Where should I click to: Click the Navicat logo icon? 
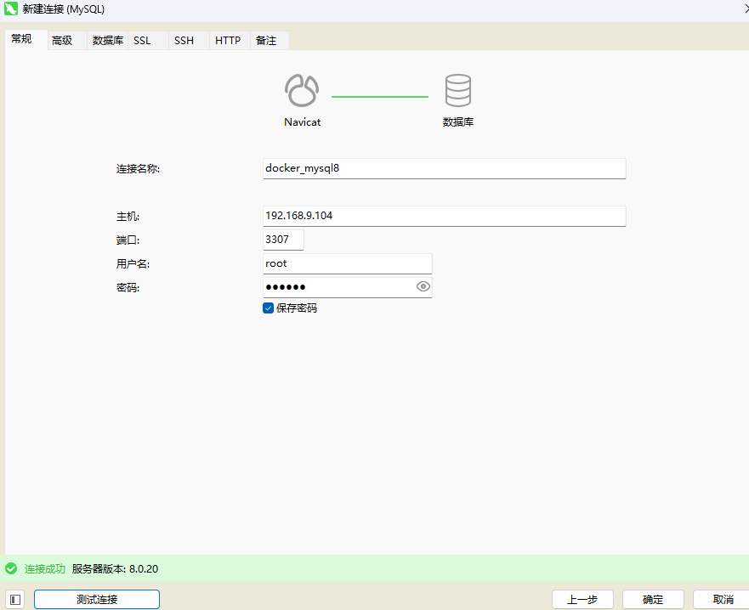coord(302,90)
